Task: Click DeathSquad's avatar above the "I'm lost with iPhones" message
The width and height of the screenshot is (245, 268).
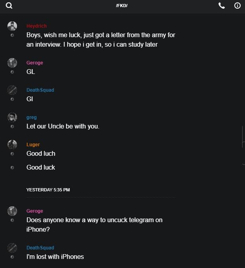Action: [x=12, y=248]
